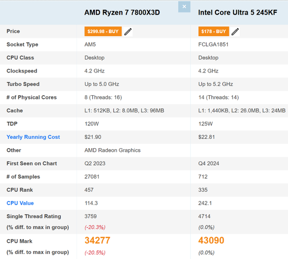
Task: Click the (-20.5%) difference text
Action: pos(95,253)
